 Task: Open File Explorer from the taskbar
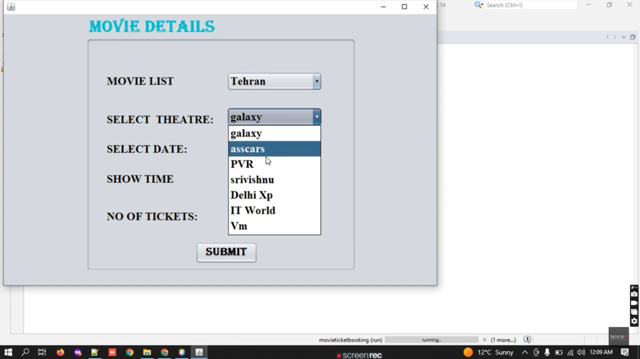(147, 352)
